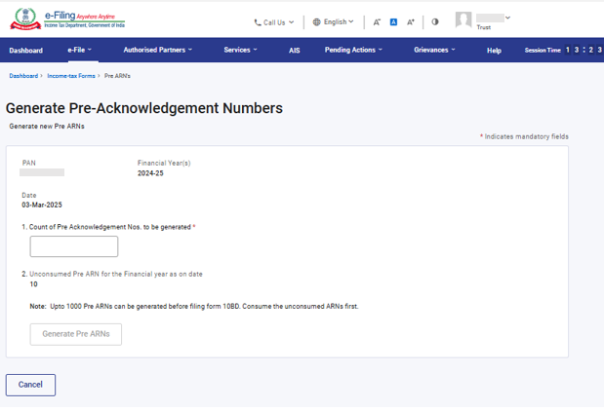Click the Generate Pre ARNs button
The width and height of the screenshot is (604, 411).
tap(76, 334)
